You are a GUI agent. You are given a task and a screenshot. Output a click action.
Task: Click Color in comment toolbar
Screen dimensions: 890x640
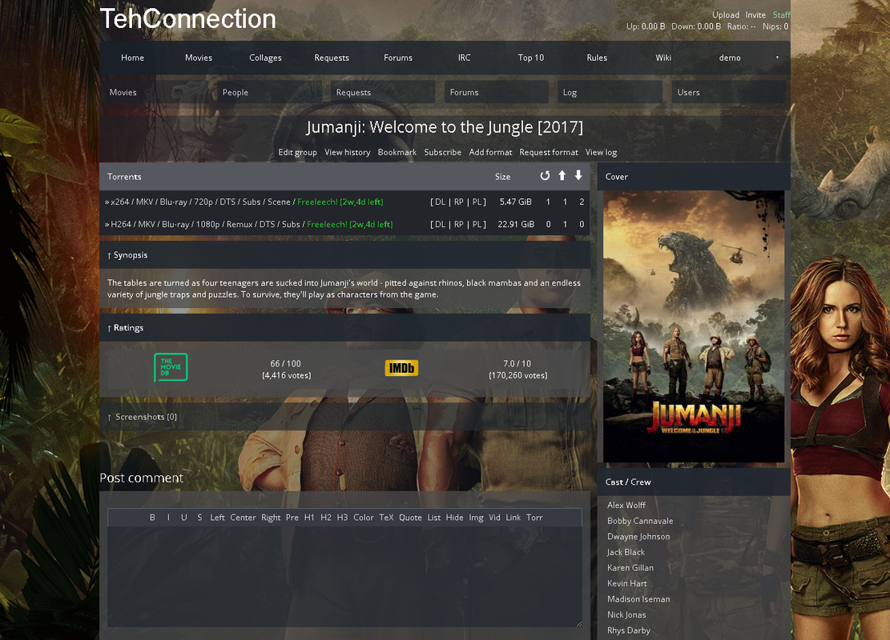coord(364,518)
